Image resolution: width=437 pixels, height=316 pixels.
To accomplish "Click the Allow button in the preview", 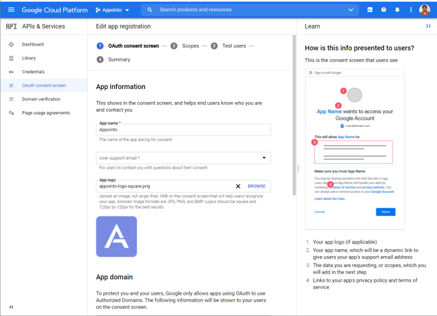I will pos(386,212).
